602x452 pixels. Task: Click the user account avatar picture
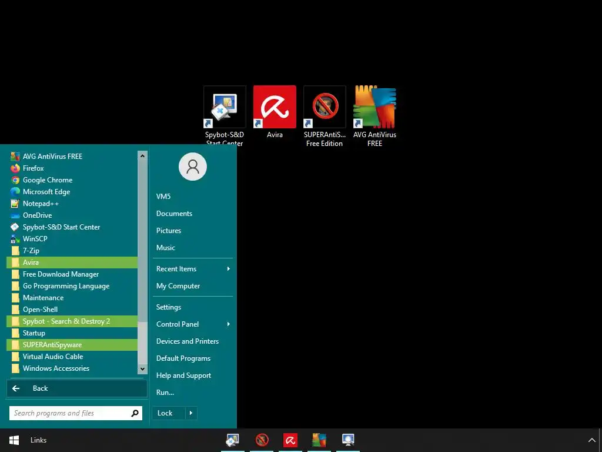[x=193, y=167]
